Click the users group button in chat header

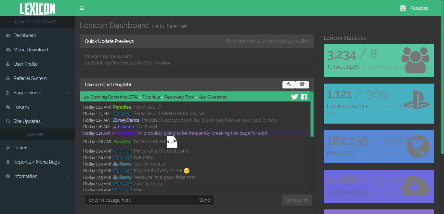[x=302, y=85]
